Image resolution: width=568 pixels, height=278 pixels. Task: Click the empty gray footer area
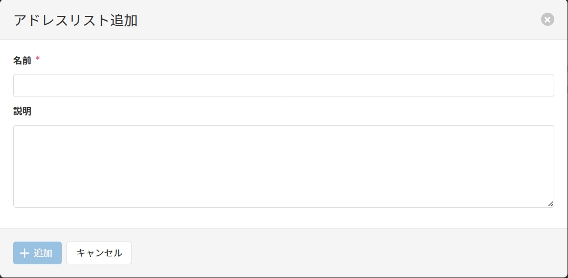coord(343,253)
